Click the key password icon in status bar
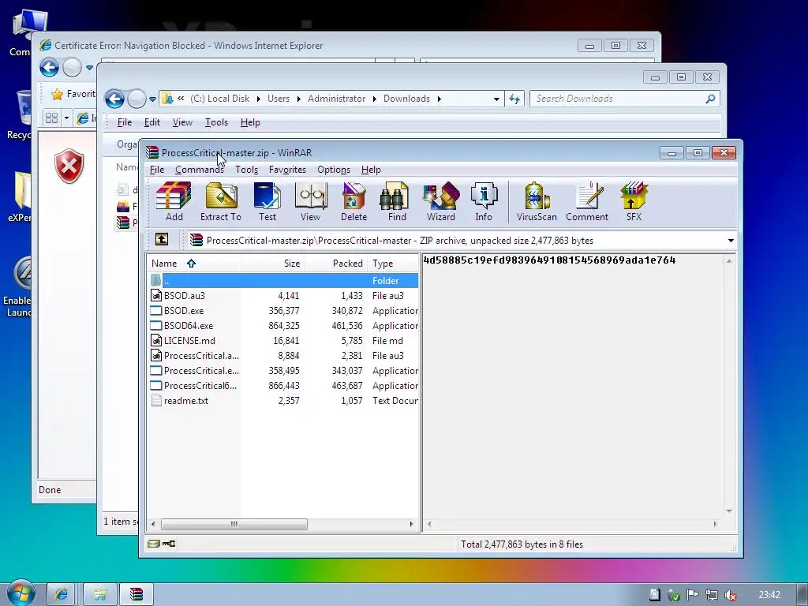The width and height of the screenshot is (808, 606). [x=169, y=544]
